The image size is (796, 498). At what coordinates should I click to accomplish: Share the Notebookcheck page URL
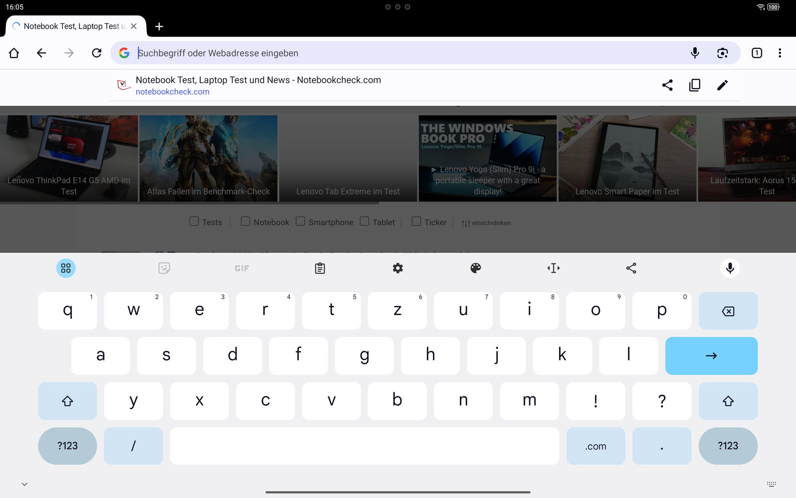667,85
